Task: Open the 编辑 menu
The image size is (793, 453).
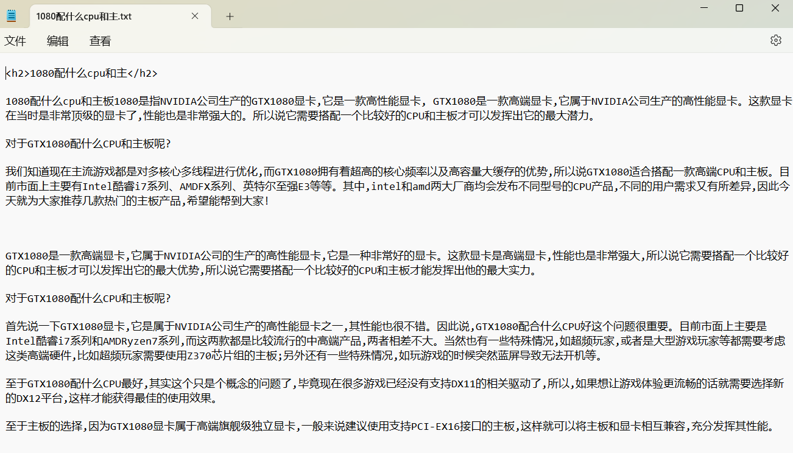Action: pyautogui.click(x=58, y=41)
